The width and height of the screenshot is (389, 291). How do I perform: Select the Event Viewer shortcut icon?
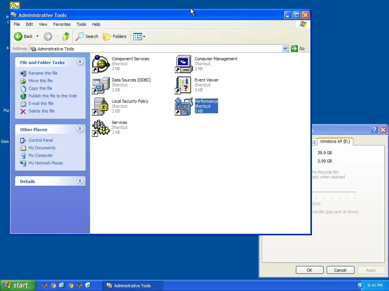coord(183,85)
